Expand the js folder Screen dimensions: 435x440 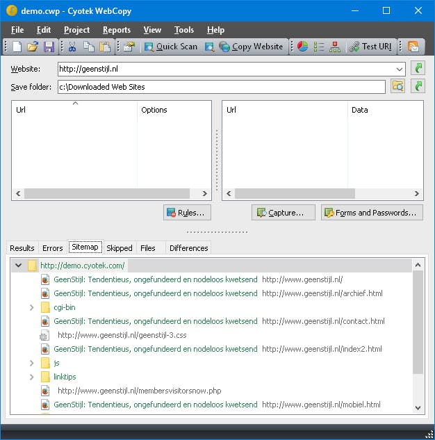(32, 363)
